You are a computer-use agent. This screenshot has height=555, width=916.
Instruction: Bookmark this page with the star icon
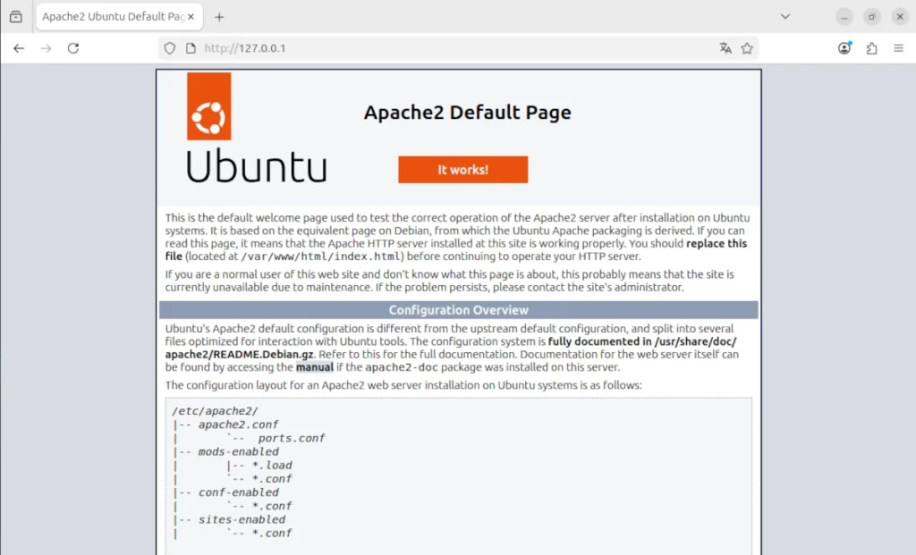(747, 48)
